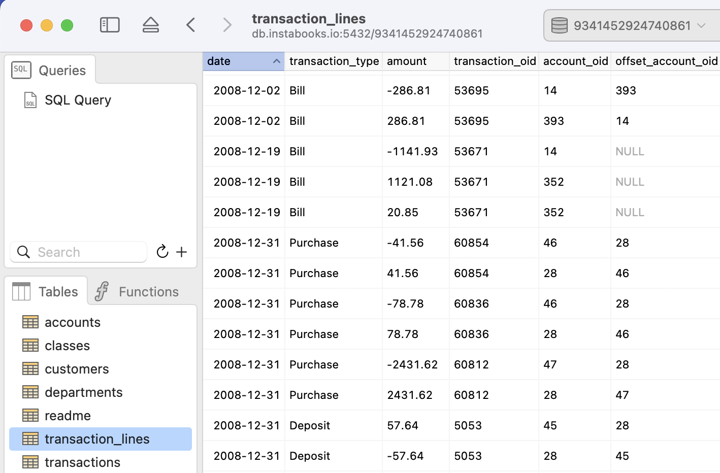Go back with the left chevron
This screenshot has width=720, height=473.
tap(191, 25)
